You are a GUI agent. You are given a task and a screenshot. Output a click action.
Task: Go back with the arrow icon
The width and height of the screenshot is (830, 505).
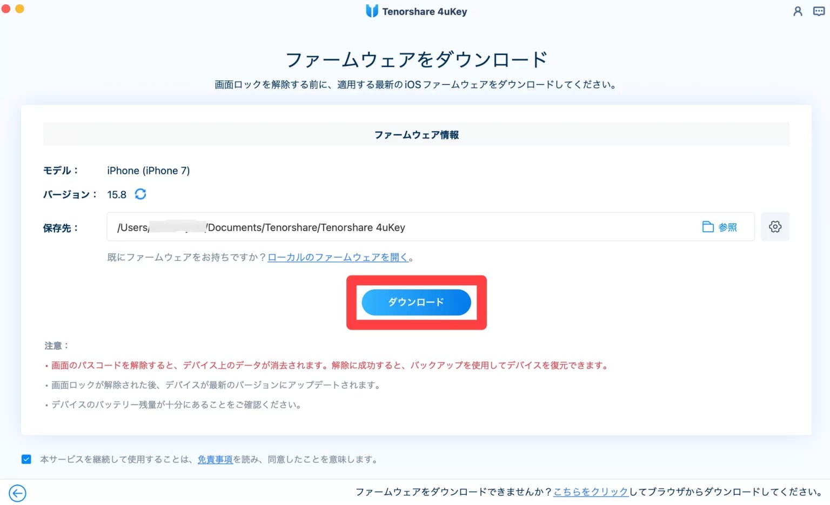click(17, 493)
